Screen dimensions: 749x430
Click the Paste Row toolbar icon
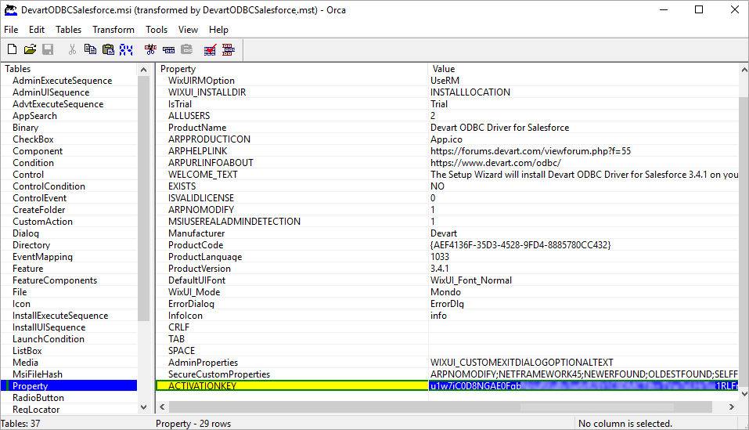click(187, 49)
